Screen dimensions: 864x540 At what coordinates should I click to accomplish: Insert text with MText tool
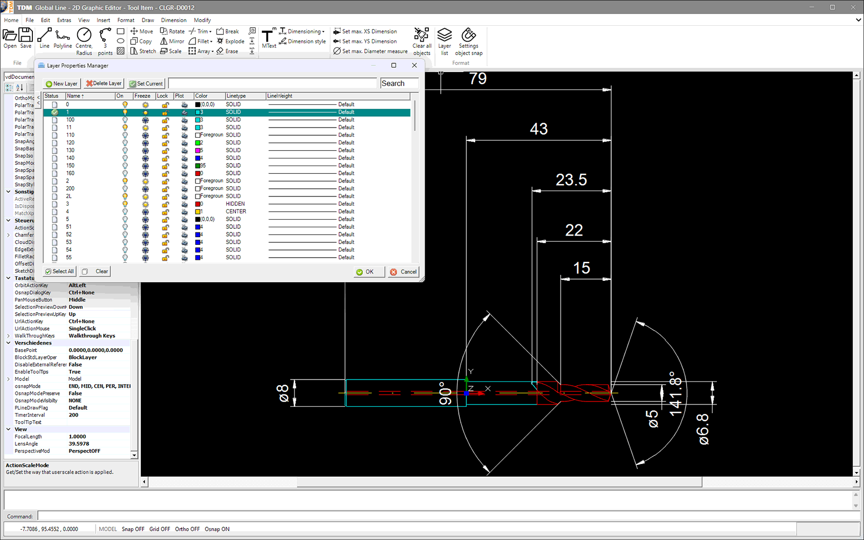268,39
